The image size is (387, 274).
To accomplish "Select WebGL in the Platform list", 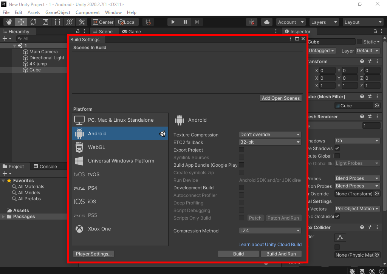I will point(96,147).
